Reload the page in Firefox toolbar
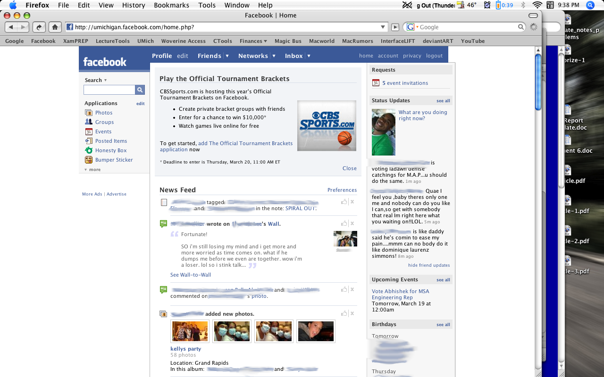 [x=40, y=27]
